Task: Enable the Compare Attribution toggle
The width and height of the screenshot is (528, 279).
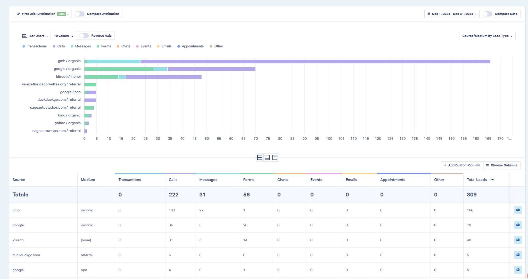Action: click(x=80, y=14)
